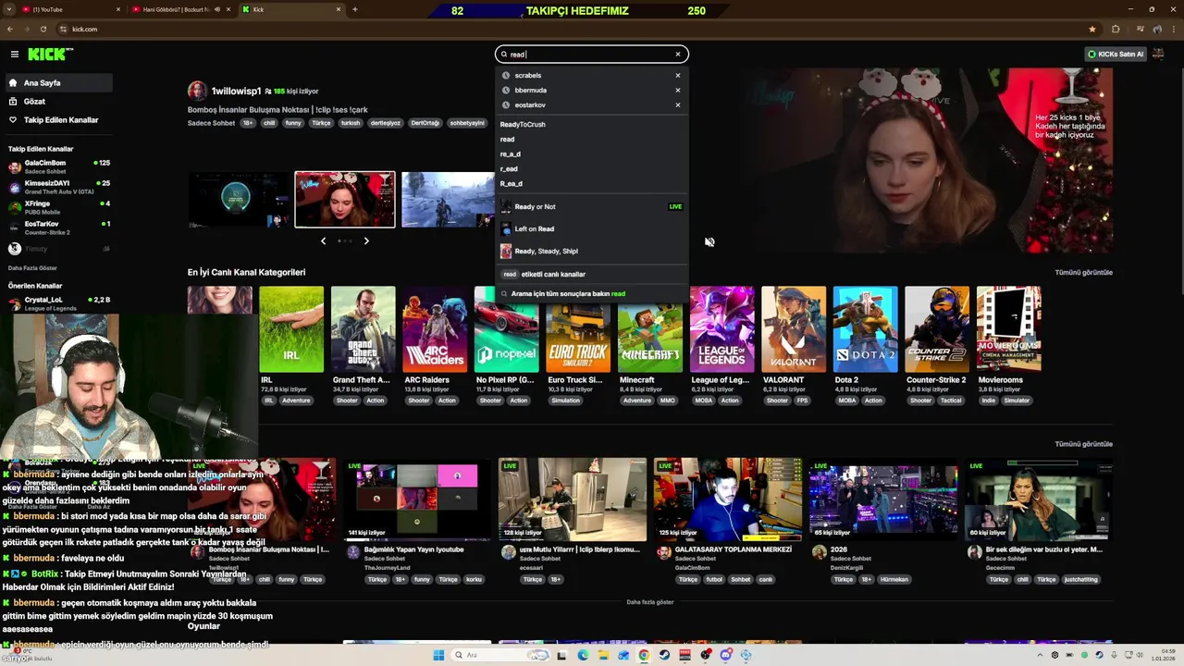Open the Left on Read category result
The image size is (1184, 666).
click(592, 228)
